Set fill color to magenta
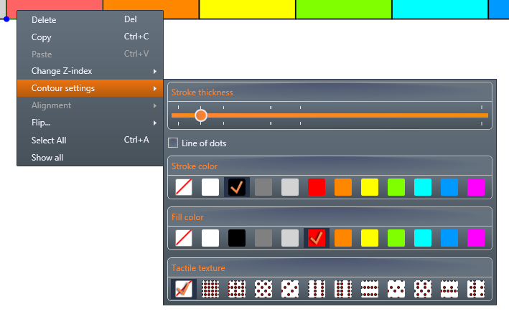 (476, 238)
